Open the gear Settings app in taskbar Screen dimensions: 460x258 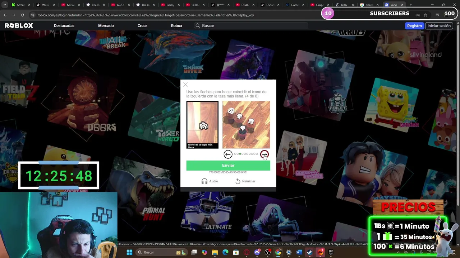click(x=289, y=252)
